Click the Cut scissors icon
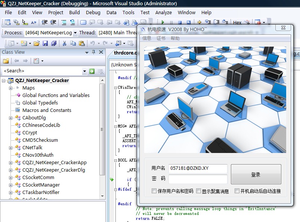This screenshot has width=300, height=222. click(64, 43)
